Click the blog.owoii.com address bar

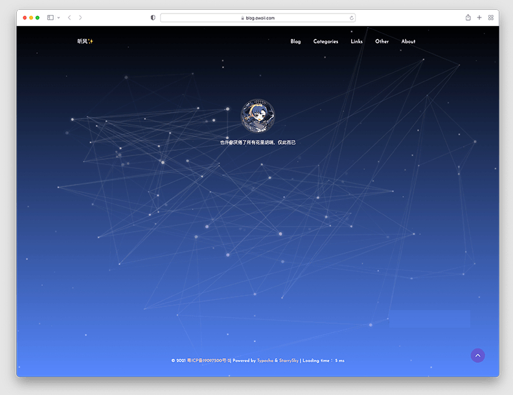[x=258, y=18]
